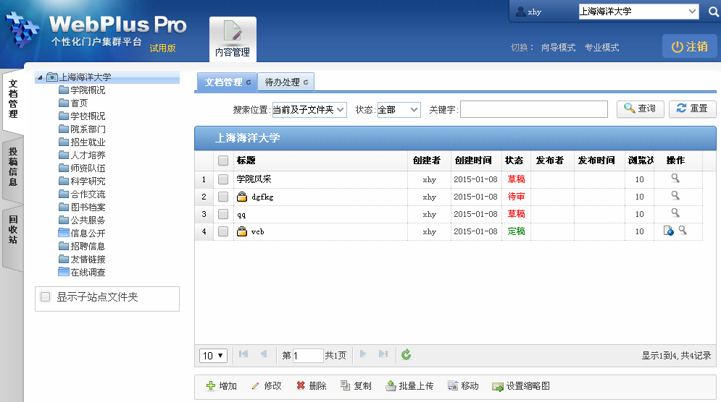Click the publish icon in the vcb row

668,231
